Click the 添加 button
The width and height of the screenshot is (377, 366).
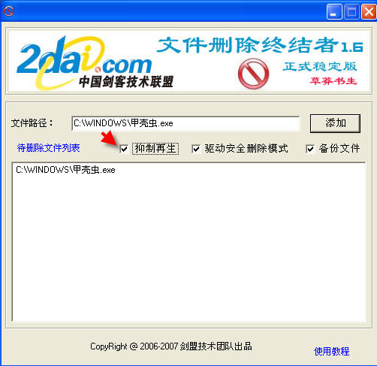[335, 123]
